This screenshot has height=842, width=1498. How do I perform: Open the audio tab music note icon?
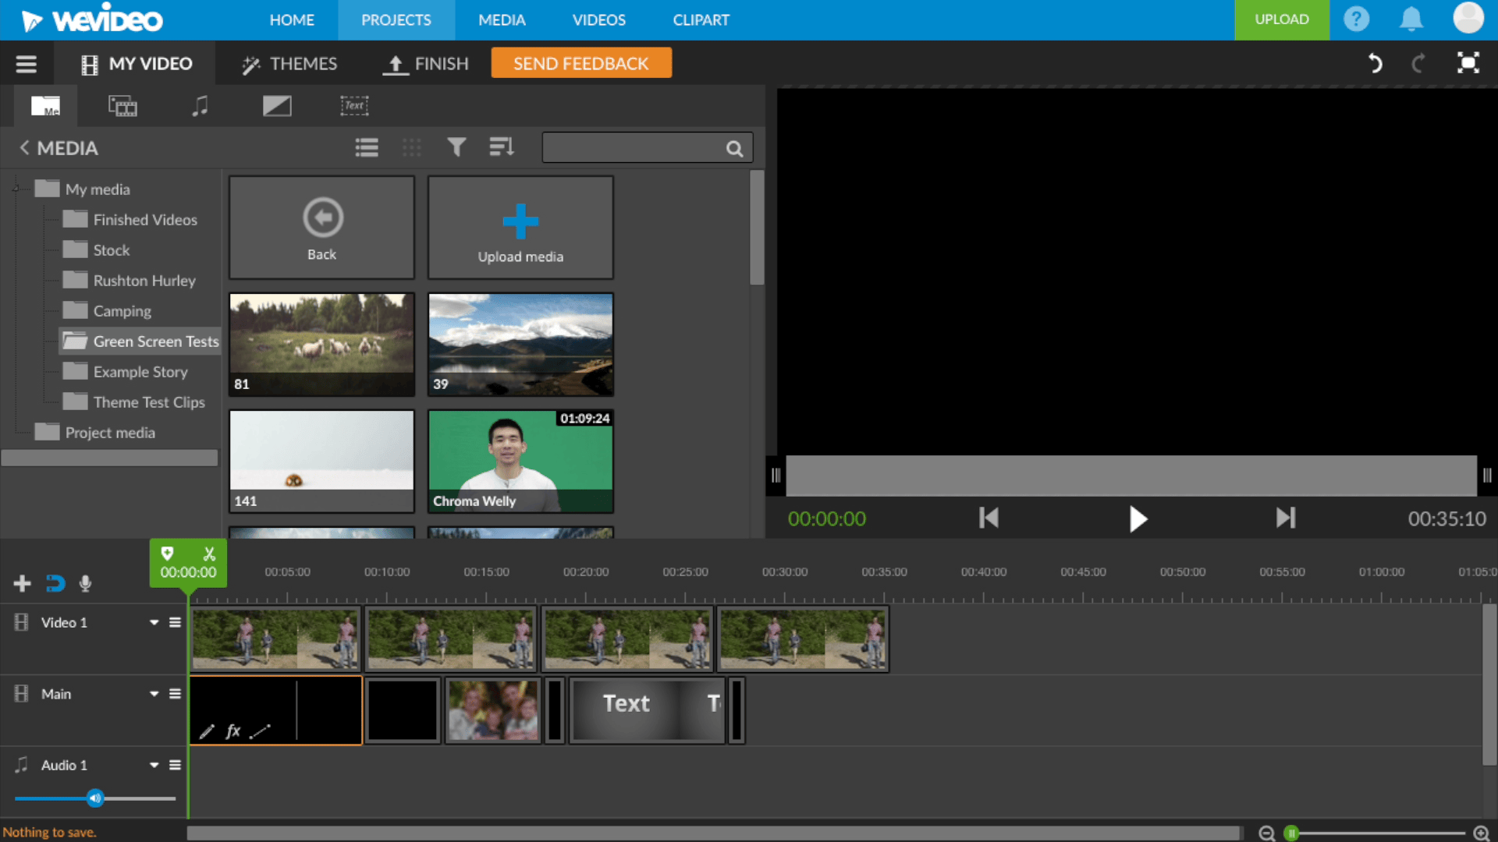coord(200,106)
